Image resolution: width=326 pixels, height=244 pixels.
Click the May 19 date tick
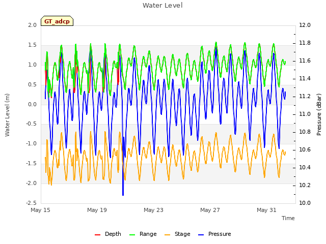97,210
